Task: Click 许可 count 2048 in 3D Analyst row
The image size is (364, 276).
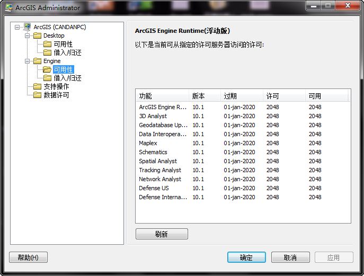Action: [272, 116]
